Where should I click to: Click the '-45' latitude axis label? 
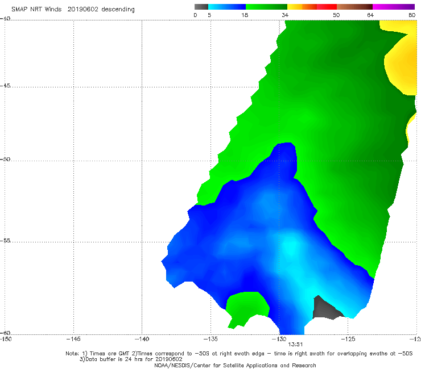point(5,86)
